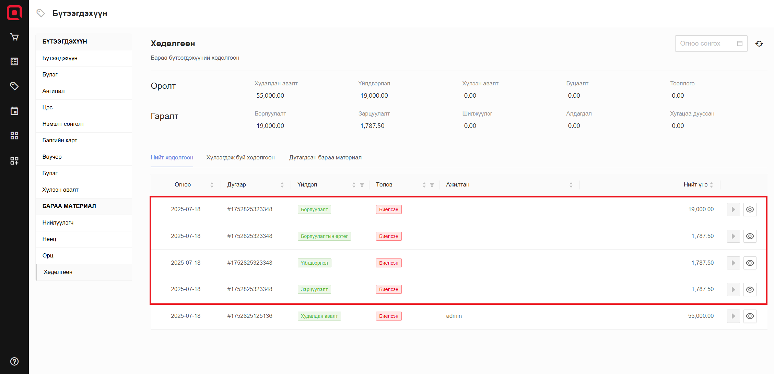Click the shopping cart icon in sidebar

click(x=14, y=37)
